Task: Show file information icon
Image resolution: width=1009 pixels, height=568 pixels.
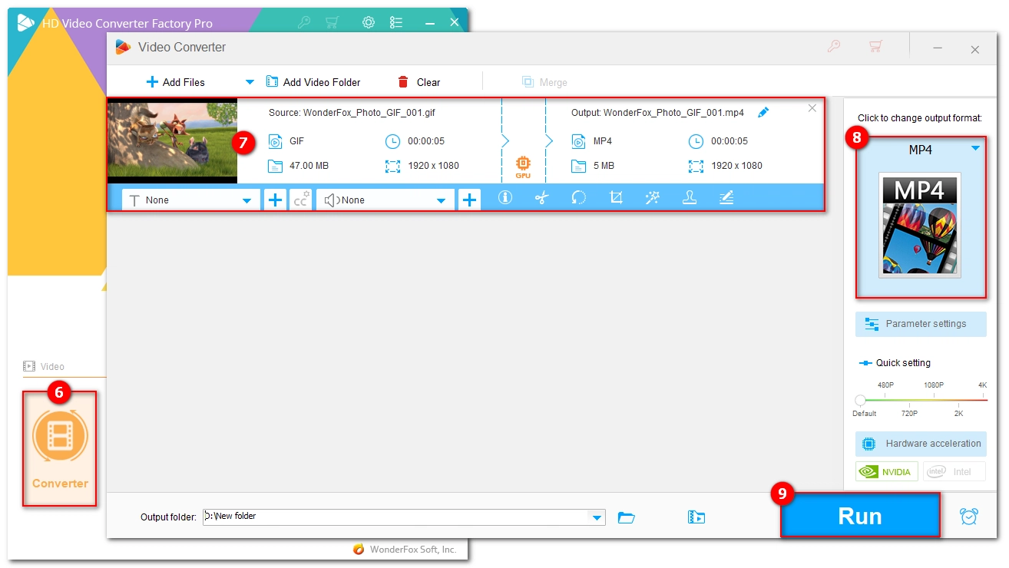Action: coord(504,197)
